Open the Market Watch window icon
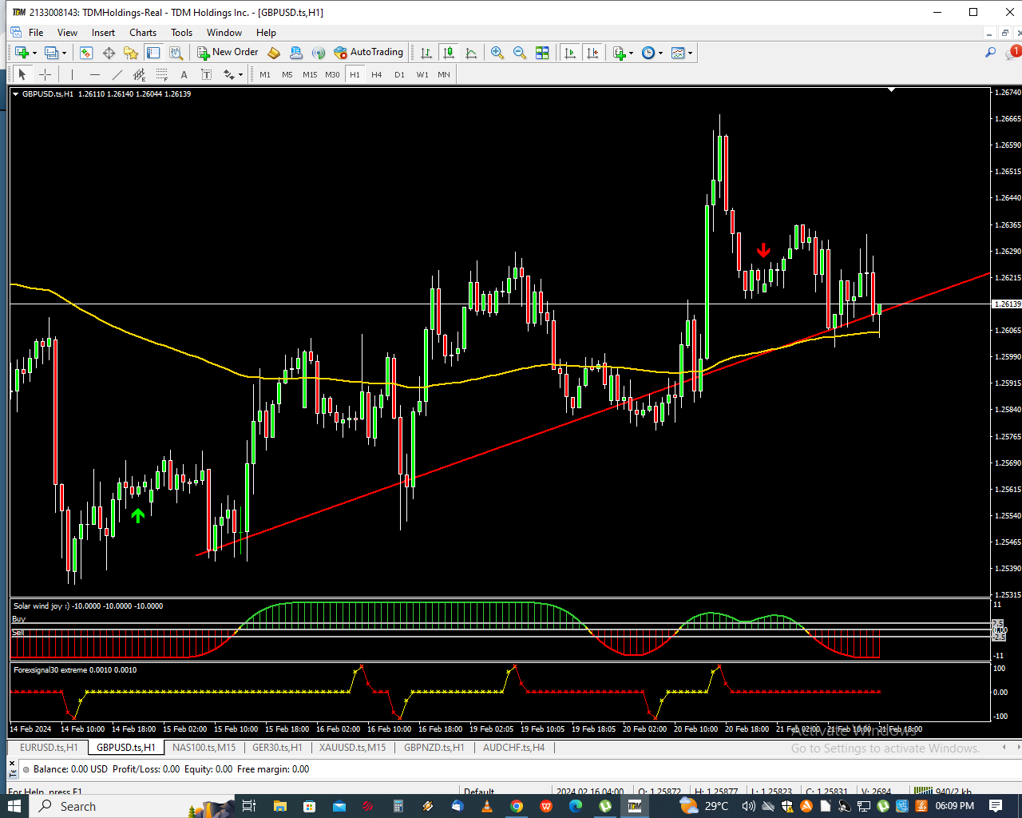Viewport: 1022px width, 818px height. tap(86, 53)
